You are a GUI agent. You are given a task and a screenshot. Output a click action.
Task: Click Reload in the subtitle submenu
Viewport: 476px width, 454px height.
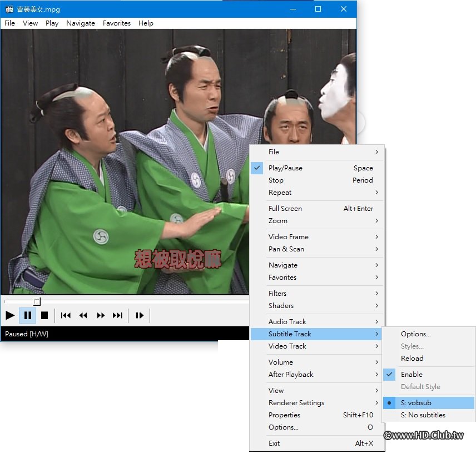click(412, 359)
